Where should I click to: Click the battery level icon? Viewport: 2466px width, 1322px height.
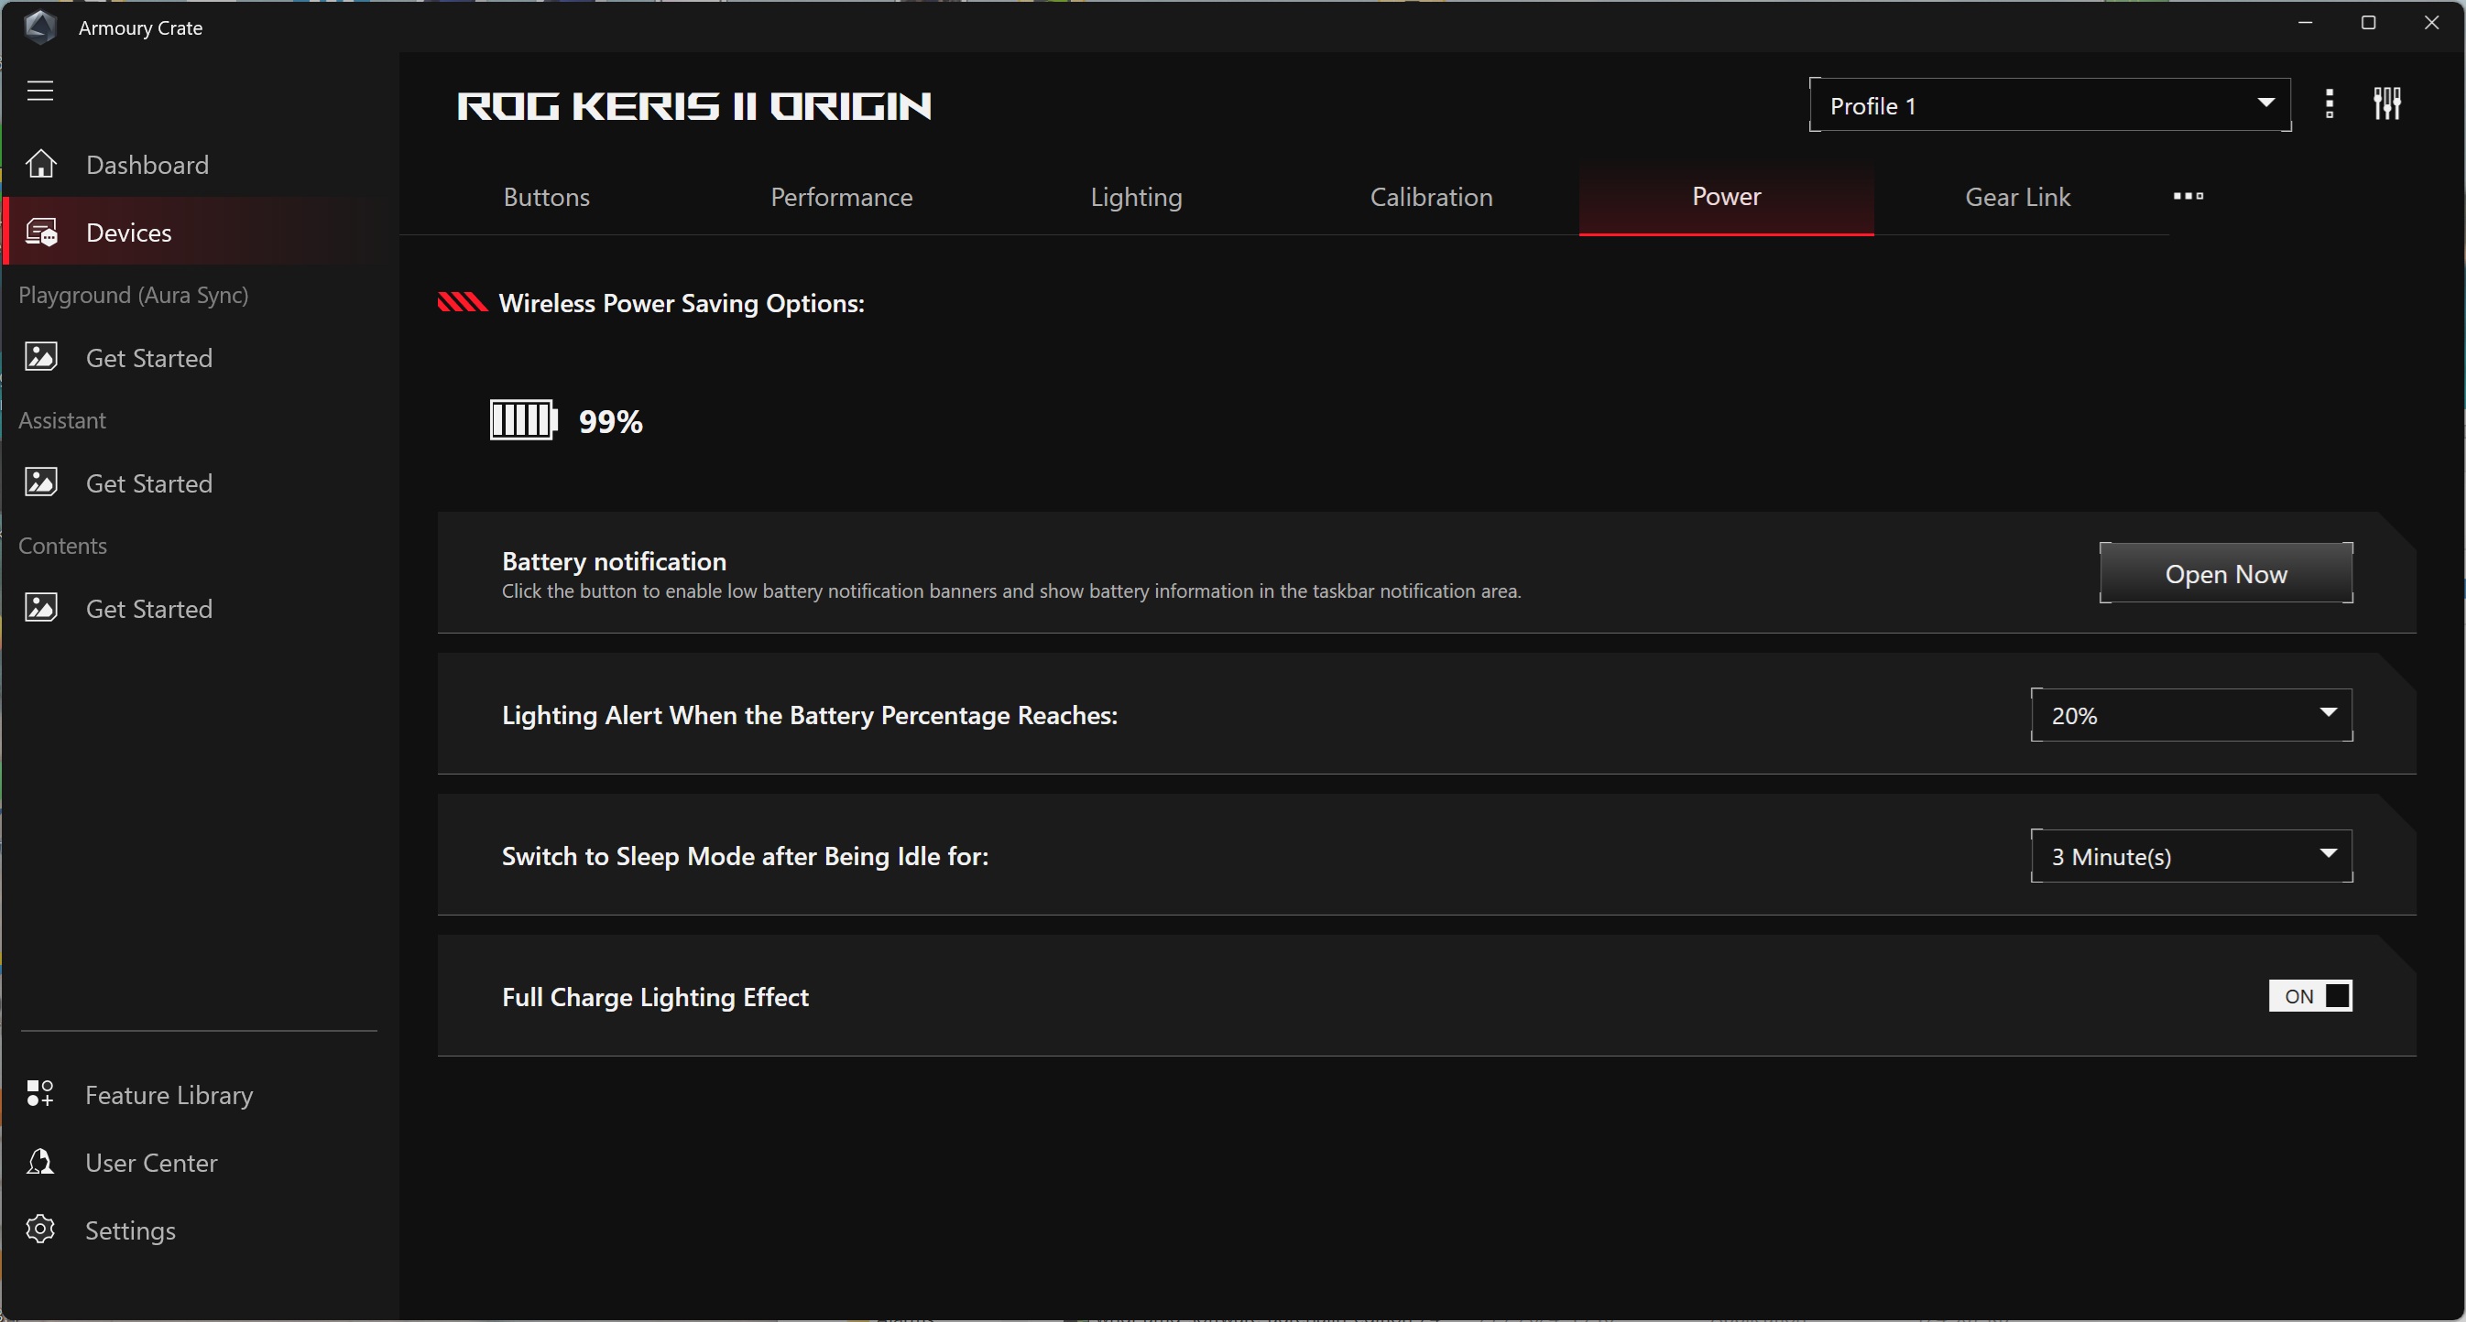524,420
